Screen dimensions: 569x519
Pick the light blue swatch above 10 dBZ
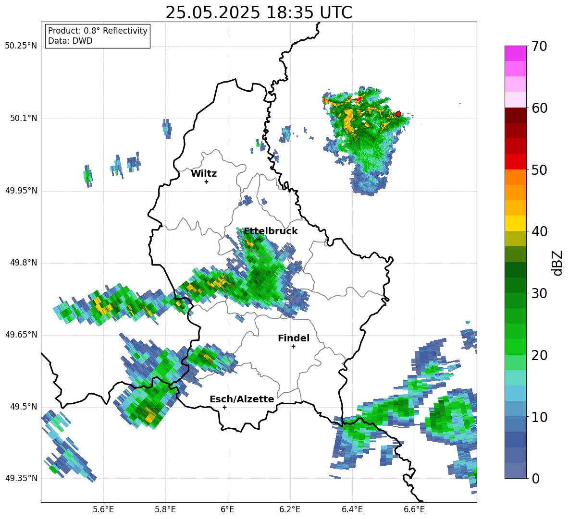(x=515, y=409)
